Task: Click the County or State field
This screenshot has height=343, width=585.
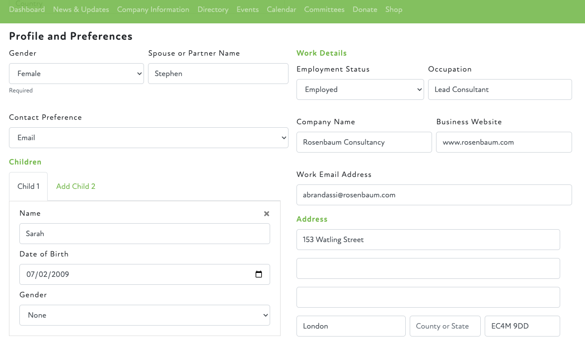Action: point(445,326)
